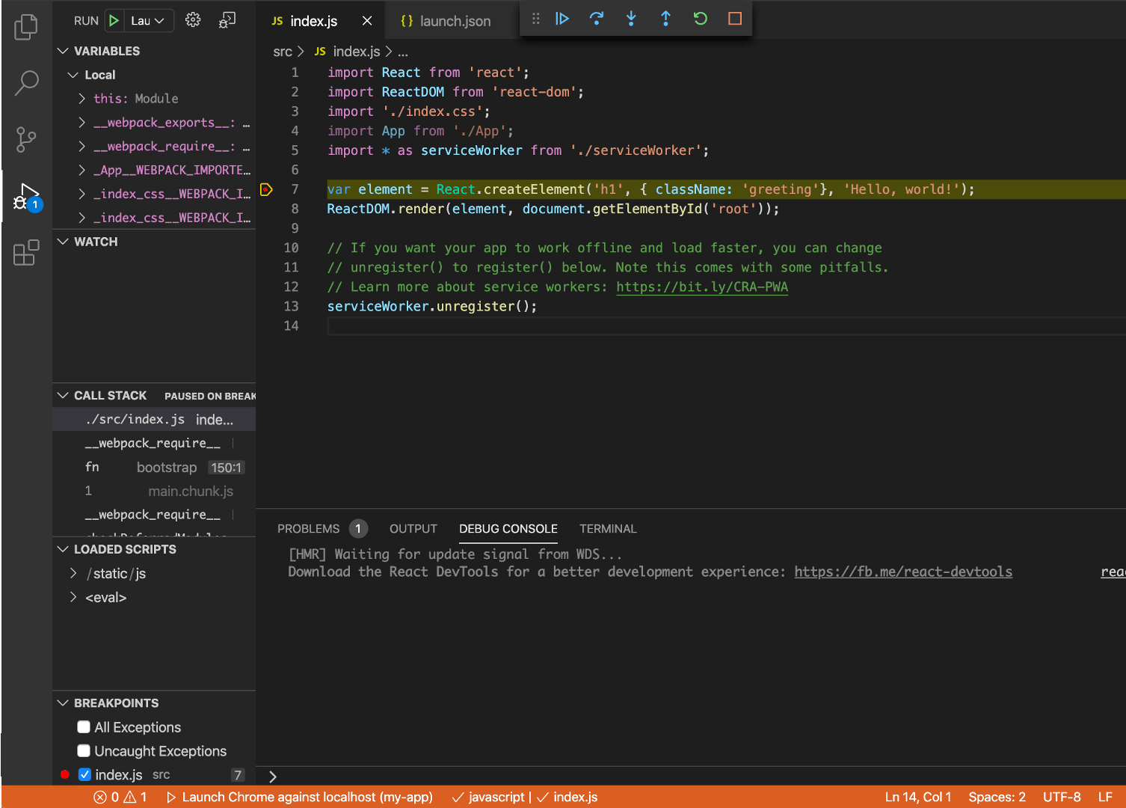The height and width of the screenshot is (808, 1126).
Task: Step over the current line
Action: coord(597,19)
